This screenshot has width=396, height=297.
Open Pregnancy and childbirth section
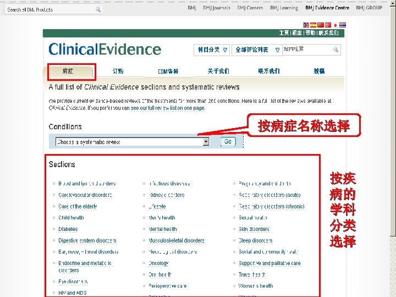pos(265,184)
